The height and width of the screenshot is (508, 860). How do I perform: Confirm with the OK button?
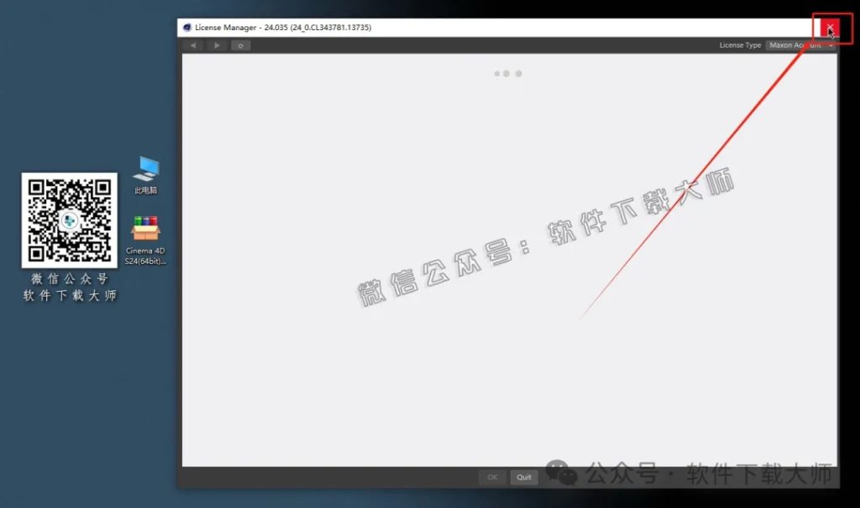(492, 476)
